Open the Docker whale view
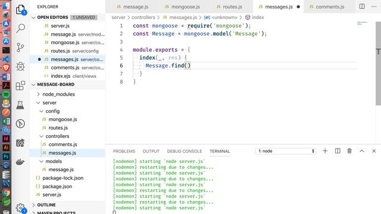Viewport: 381px width, 214px height. tap(20, 162)
